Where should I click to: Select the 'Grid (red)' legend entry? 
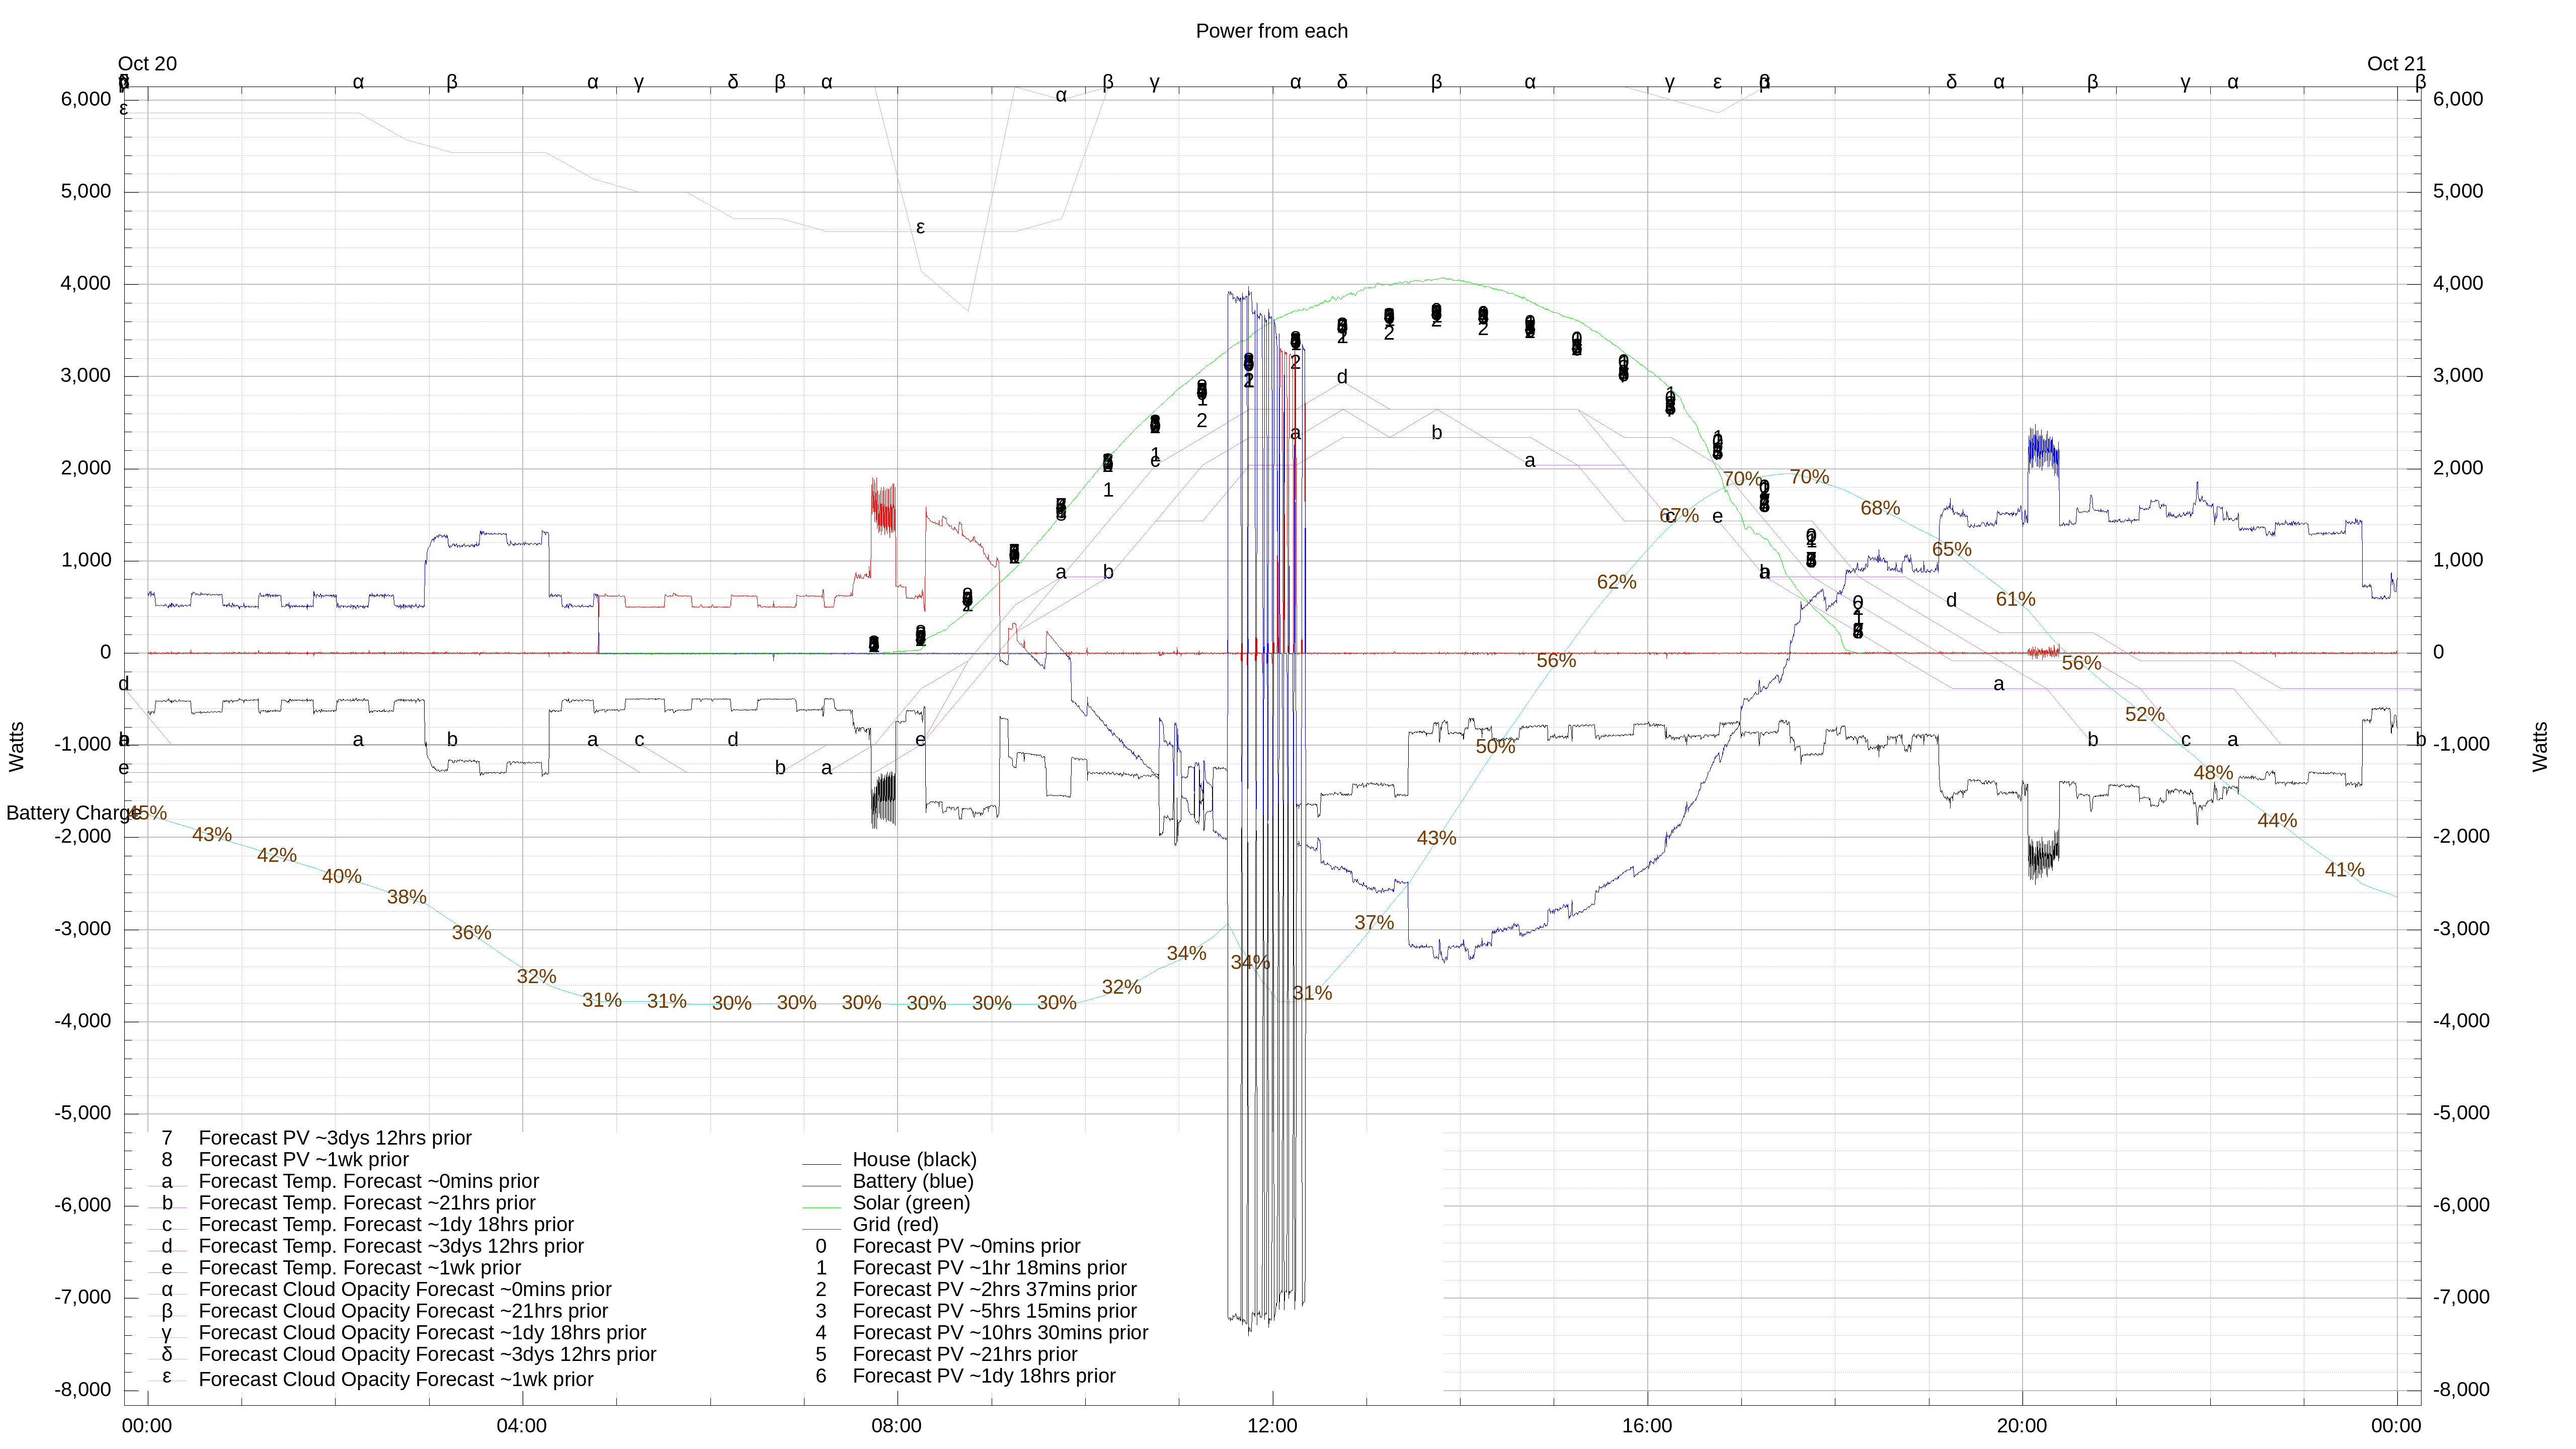pyautogui.click(x=895, y=1225)
